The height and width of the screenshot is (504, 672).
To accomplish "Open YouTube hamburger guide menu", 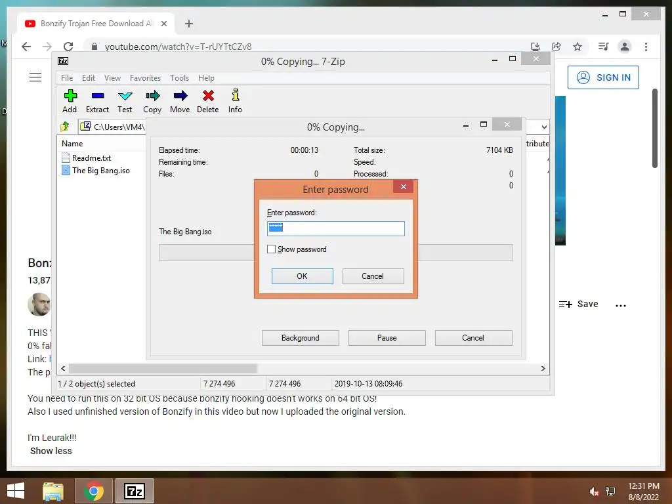I will (35, 77).
